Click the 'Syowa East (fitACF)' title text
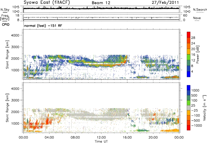The height and width of the screenshot is (143, 207). 47,2
